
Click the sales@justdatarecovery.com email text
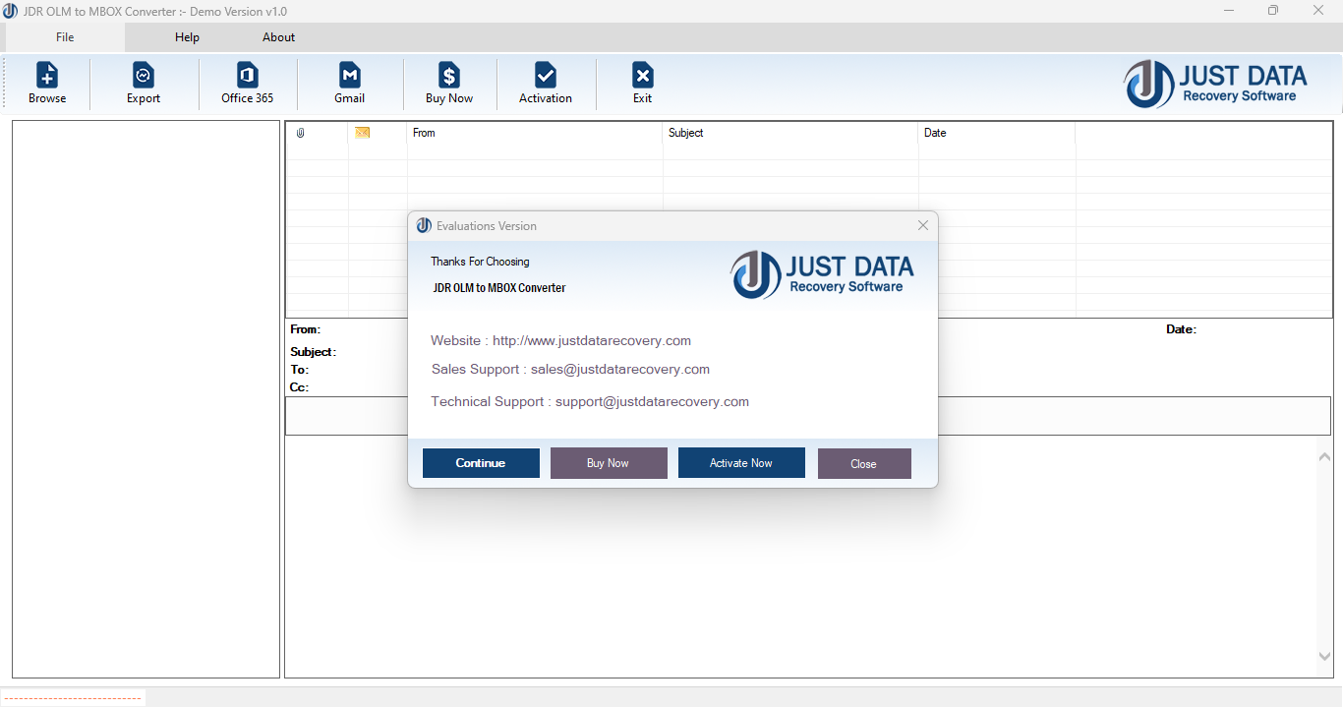click(x=620, y=370)
